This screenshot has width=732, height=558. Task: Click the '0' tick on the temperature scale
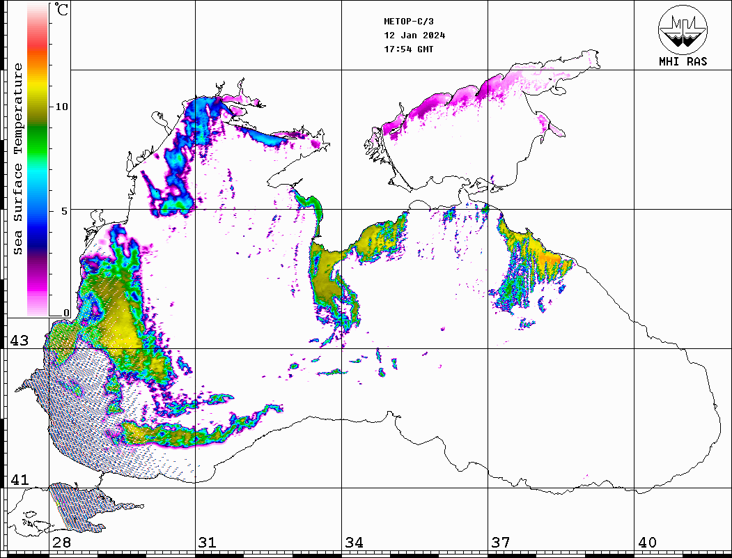(x=66, y=313)
